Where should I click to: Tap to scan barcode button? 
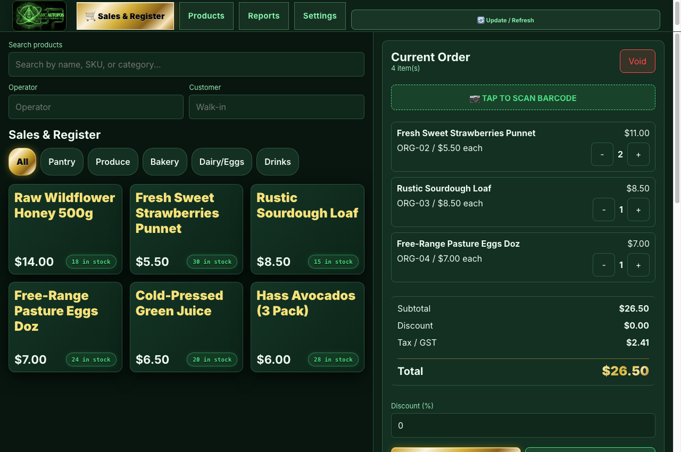(x=523, y=98)
